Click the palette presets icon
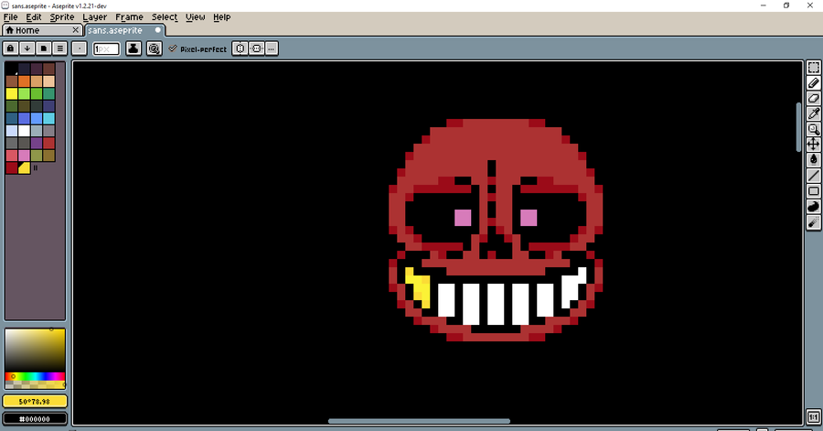 point(44,48)
